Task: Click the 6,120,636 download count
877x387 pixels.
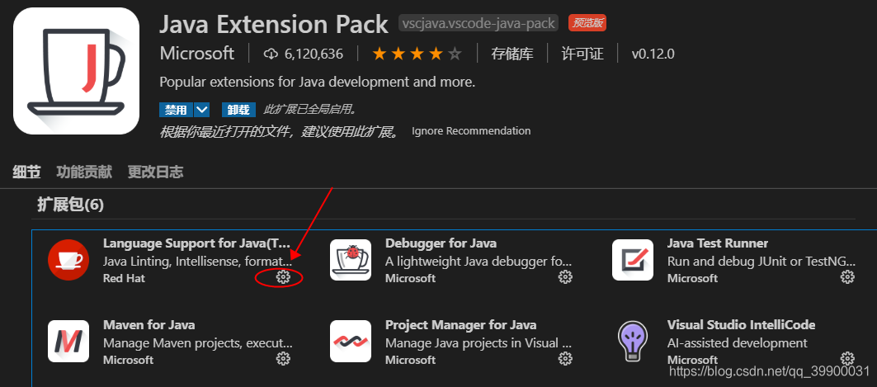Action: pos(314,54)
